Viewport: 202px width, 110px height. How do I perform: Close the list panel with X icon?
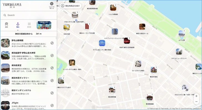pos(52,4)
